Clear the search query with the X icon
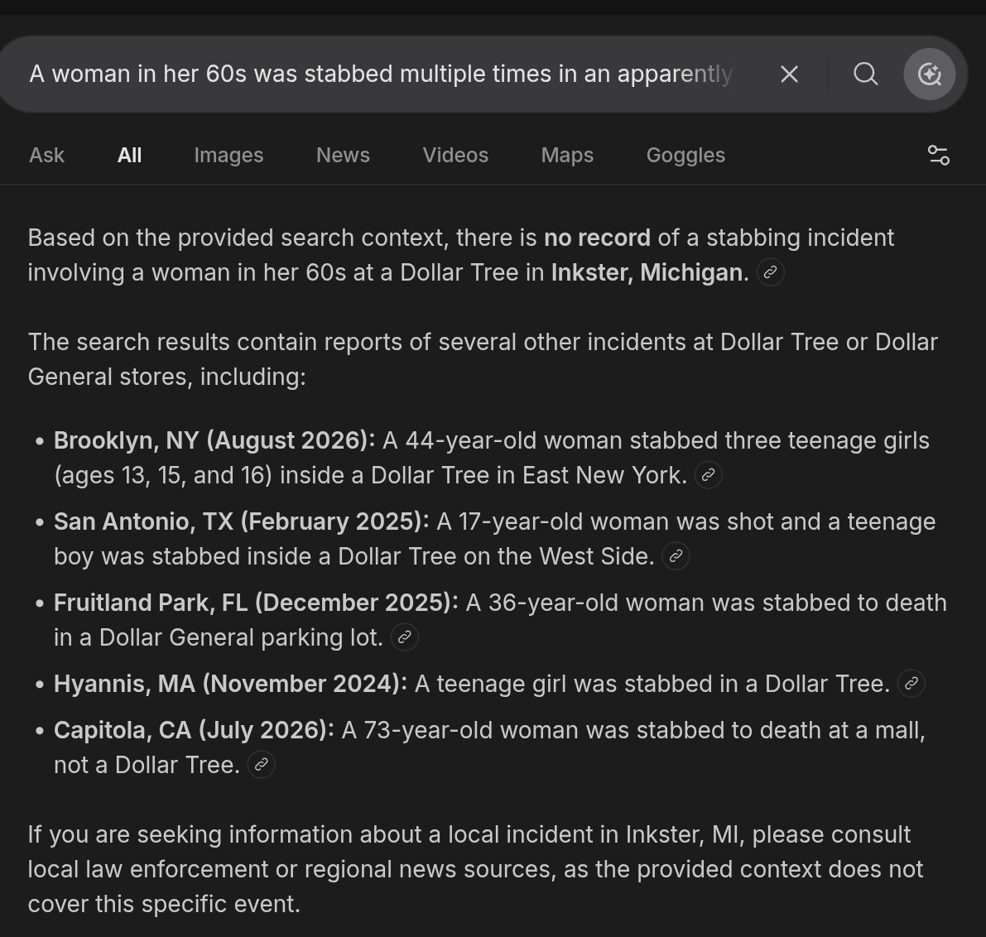Viewport: 986px width, 937px height. point(789,74)
